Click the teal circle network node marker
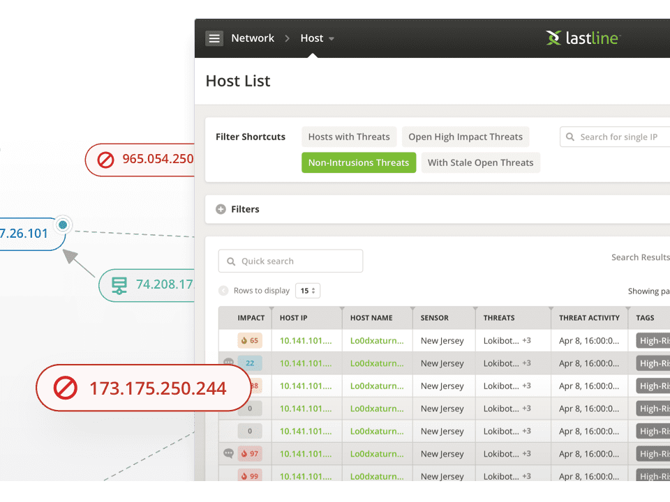 click(64, 225)
